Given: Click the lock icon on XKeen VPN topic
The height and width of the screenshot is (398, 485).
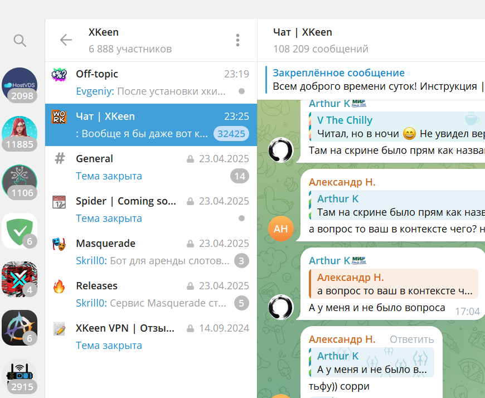Looking at the screenshot, I should point(190,328).
